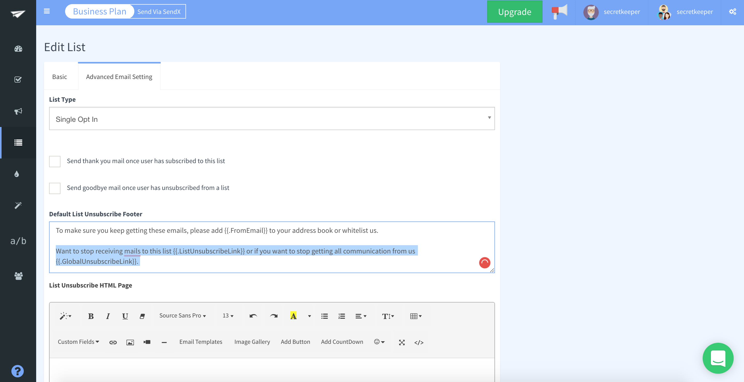Select the Advanced Email Setting tab
The width and height of the screenshot is (744, 382).
coord(119,77)
